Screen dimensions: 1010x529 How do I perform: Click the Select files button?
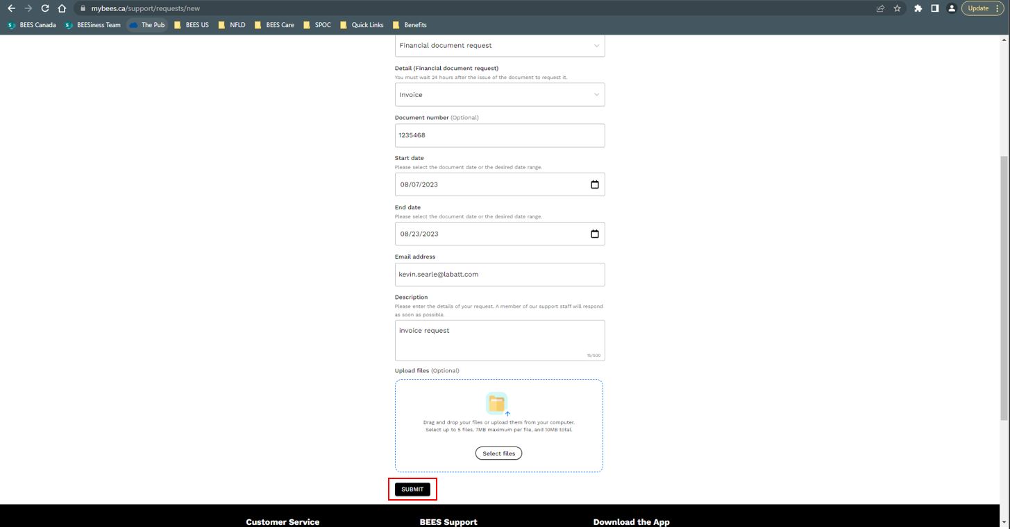499,453
